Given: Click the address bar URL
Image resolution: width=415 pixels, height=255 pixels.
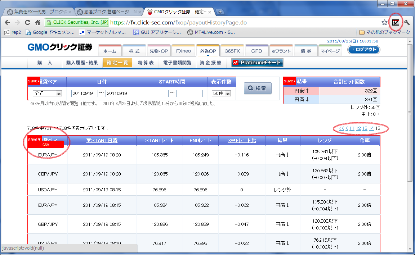Looking at the screenshot, I should pyautogui.click(x=178, y=22).
